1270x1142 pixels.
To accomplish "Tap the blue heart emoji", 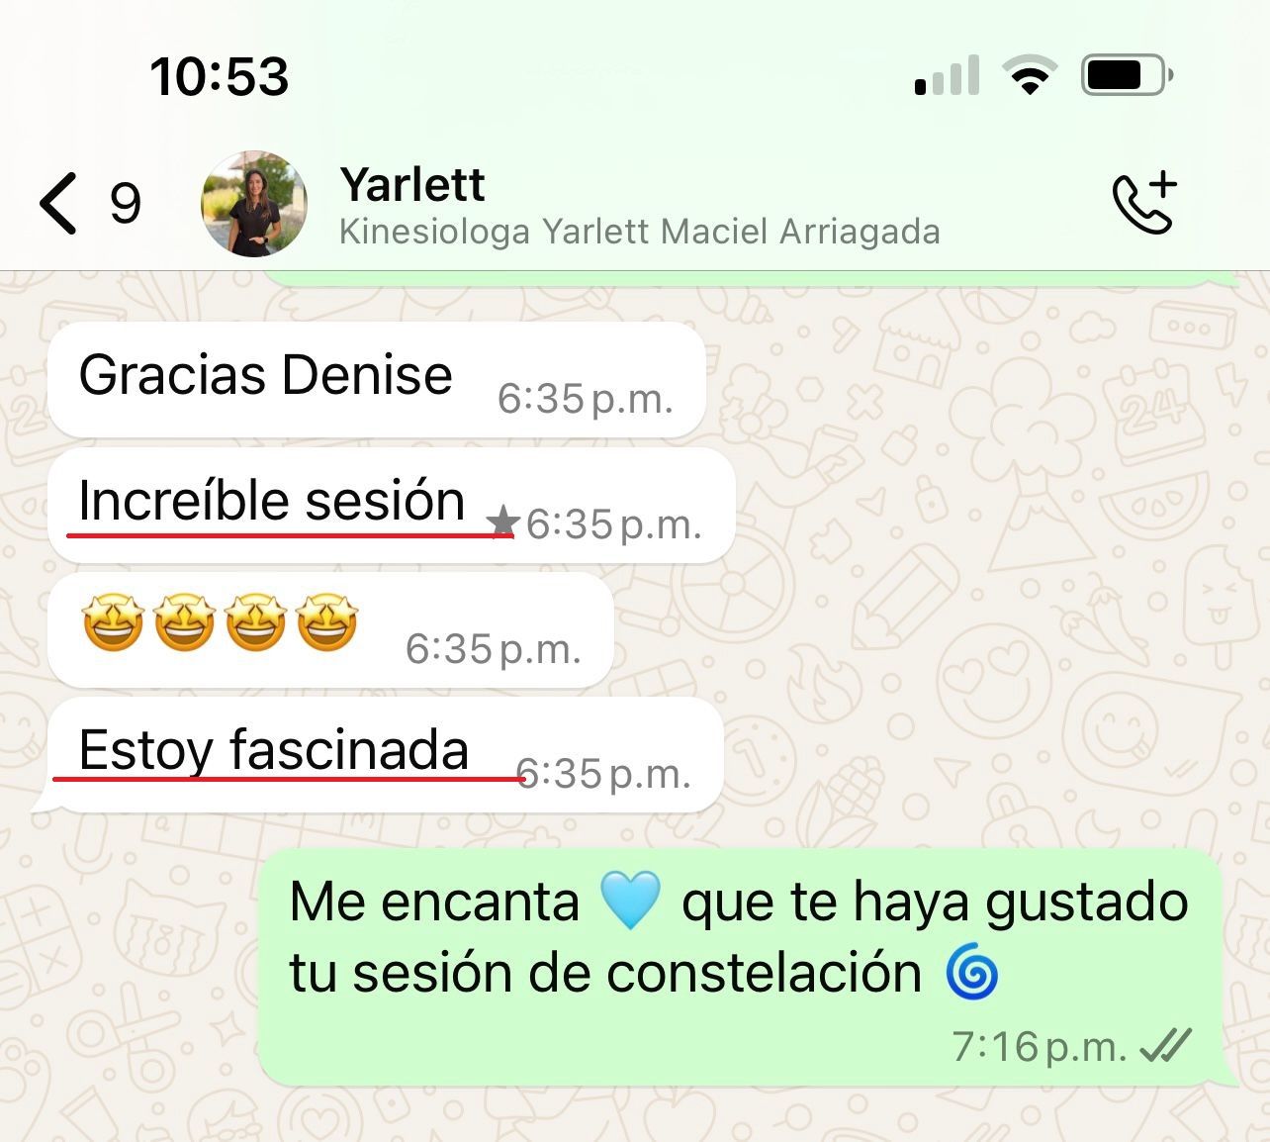I will [630, 902].
